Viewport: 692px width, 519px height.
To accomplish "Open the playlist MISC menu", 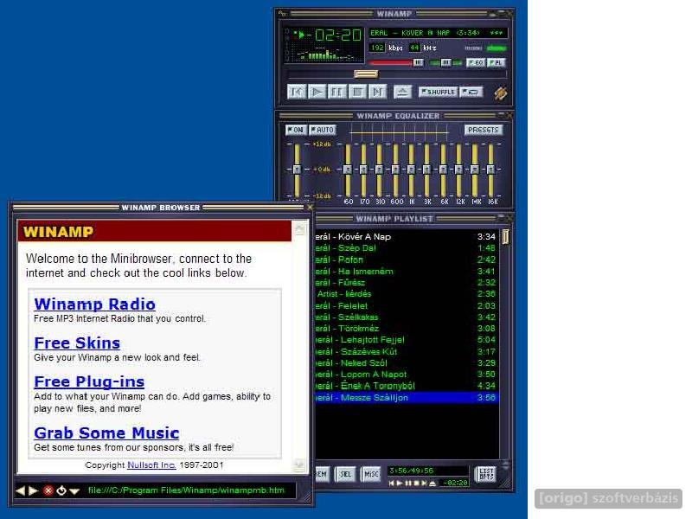I will point(371,474).
